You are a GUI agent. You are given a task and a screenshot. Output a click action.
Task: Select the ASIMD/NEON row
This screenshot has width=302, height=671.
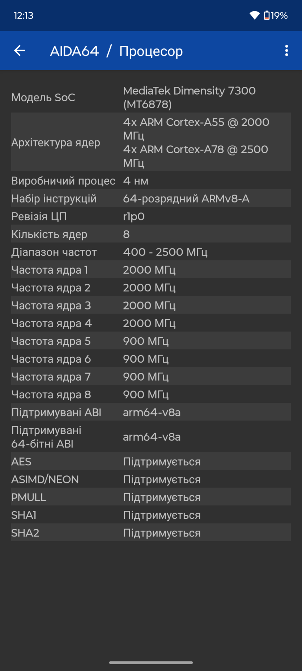[x=151, y=479]
